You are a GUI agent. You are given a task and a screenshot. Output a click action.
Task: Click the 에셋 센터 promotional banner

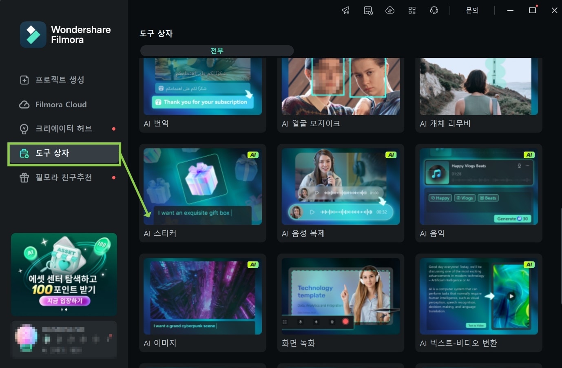tap(64, 274)
